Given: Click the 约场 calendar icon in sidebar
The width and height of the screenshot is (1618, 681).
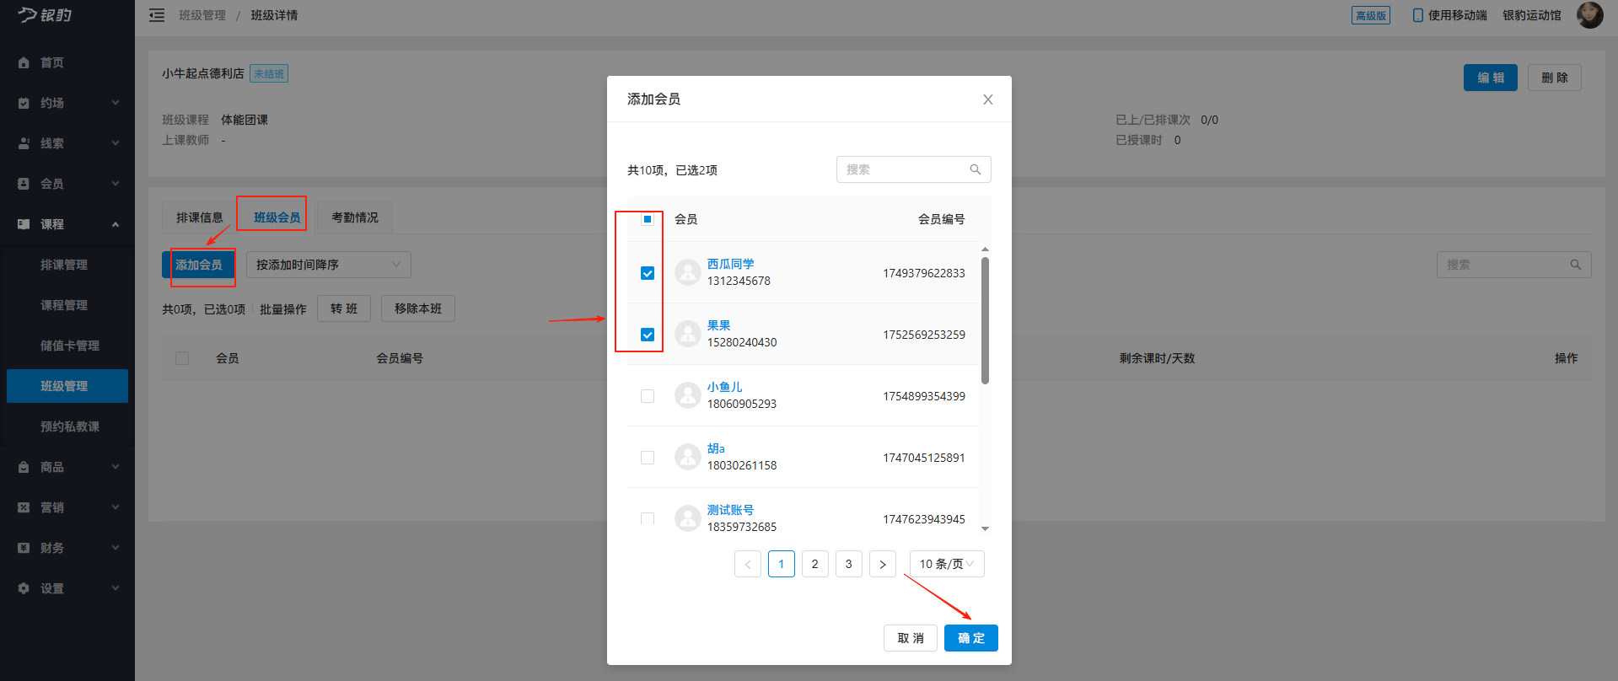Looking at the screenshot, I should pos(24,103).
